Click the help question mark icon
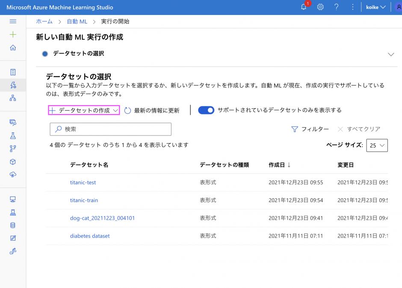Screen dimensions: 402x288 [x=337, y=7]
